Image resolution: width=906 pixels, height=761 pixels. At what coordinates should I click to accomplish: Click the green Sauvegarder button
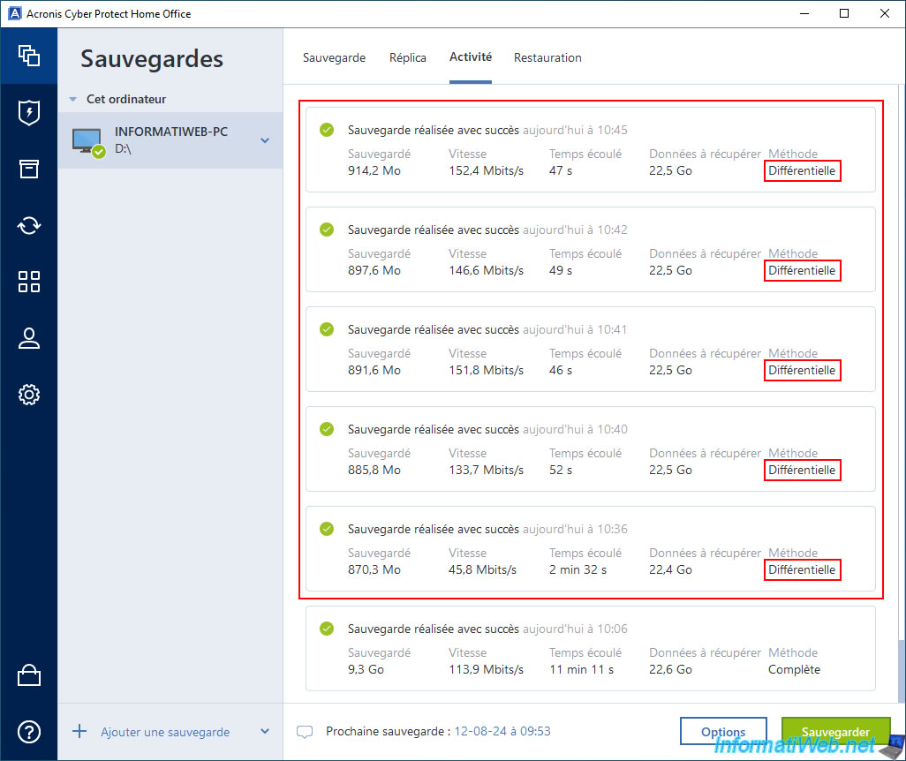click(x=835, y=732)
